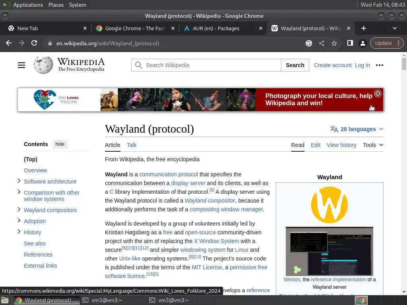This screenshot has height=305, width=407.
Task: Open the System menu in top panel
Action: (78, 5)
